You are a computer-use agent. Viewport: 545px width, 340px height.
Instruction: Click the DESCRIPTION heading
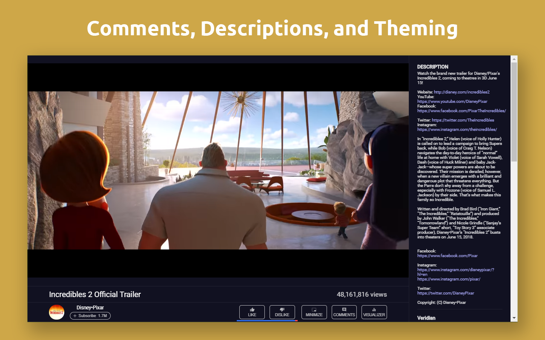(x=433, y=67)
